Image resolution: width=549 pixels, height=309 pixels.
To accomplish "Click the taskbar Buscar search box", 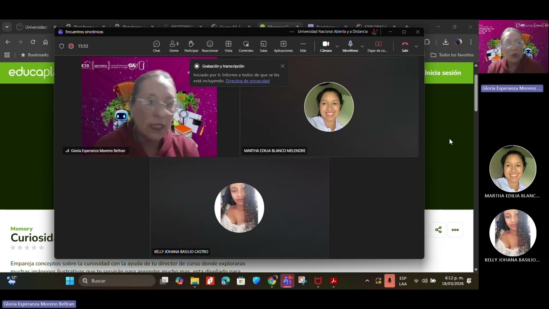I will tap(117, 281).
